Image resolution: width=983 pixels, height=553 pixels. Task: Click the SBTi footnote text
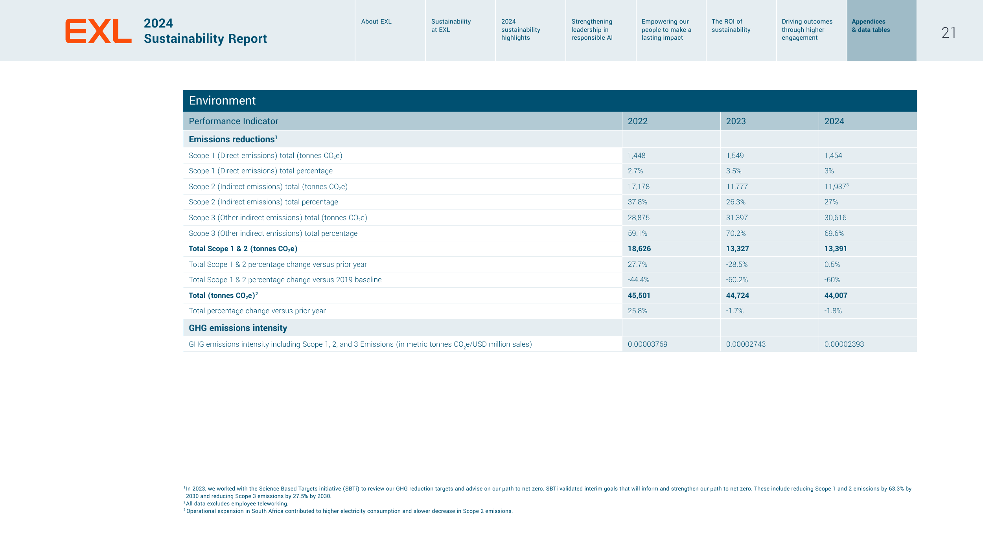[x=547, y=492]
